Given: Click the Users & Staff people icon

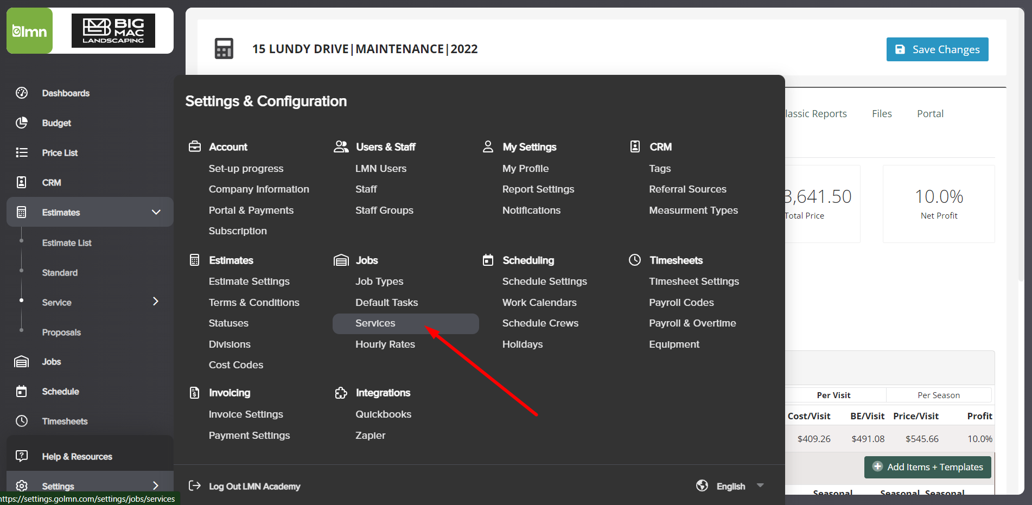Looking at the screenshot, I should pyautogui.click(x=341, y=146).
